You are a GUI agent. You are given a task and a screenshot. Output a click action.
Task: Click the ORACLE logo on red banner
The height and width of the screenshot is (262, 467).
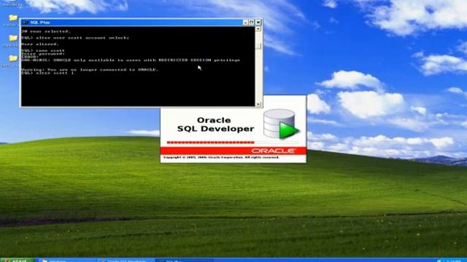click(x=274, y=151)
